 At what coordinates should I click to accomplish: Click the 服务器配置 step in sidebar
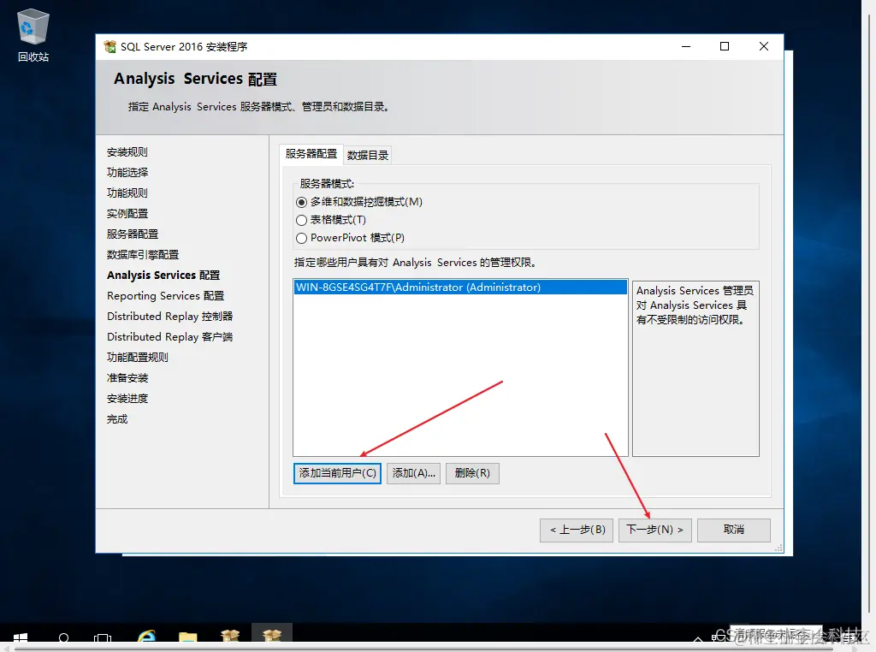(133, 234)
